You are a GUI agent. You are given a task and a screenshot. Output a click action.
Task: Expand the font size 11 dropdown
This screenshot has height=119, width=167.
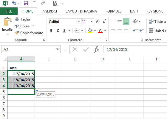(92, 21)
